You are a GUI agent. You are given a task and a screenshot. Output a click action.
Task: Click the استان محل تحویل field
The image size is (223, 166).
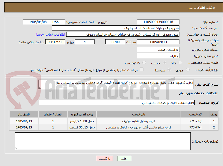coord(158,49)
